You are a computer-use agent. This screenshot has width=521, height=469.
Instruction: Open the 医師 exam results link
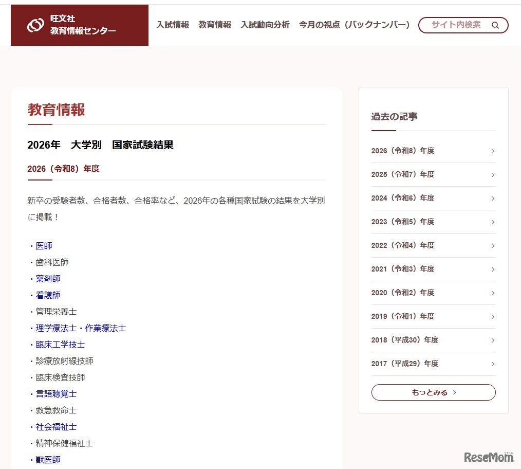point(44,245)
